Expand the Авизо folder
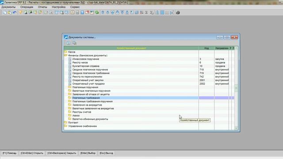 coord(70,115)
